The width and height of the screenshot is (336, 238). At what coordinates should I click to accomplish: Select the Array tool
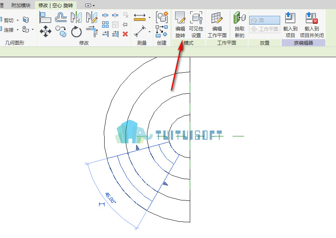pos(105,25)
